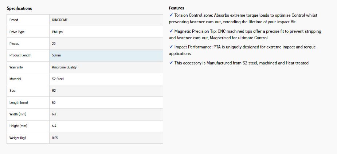Select the highlighted 50mm Product Length value
The width and height of the screenshot is (337, 154).
click(56, 55)
